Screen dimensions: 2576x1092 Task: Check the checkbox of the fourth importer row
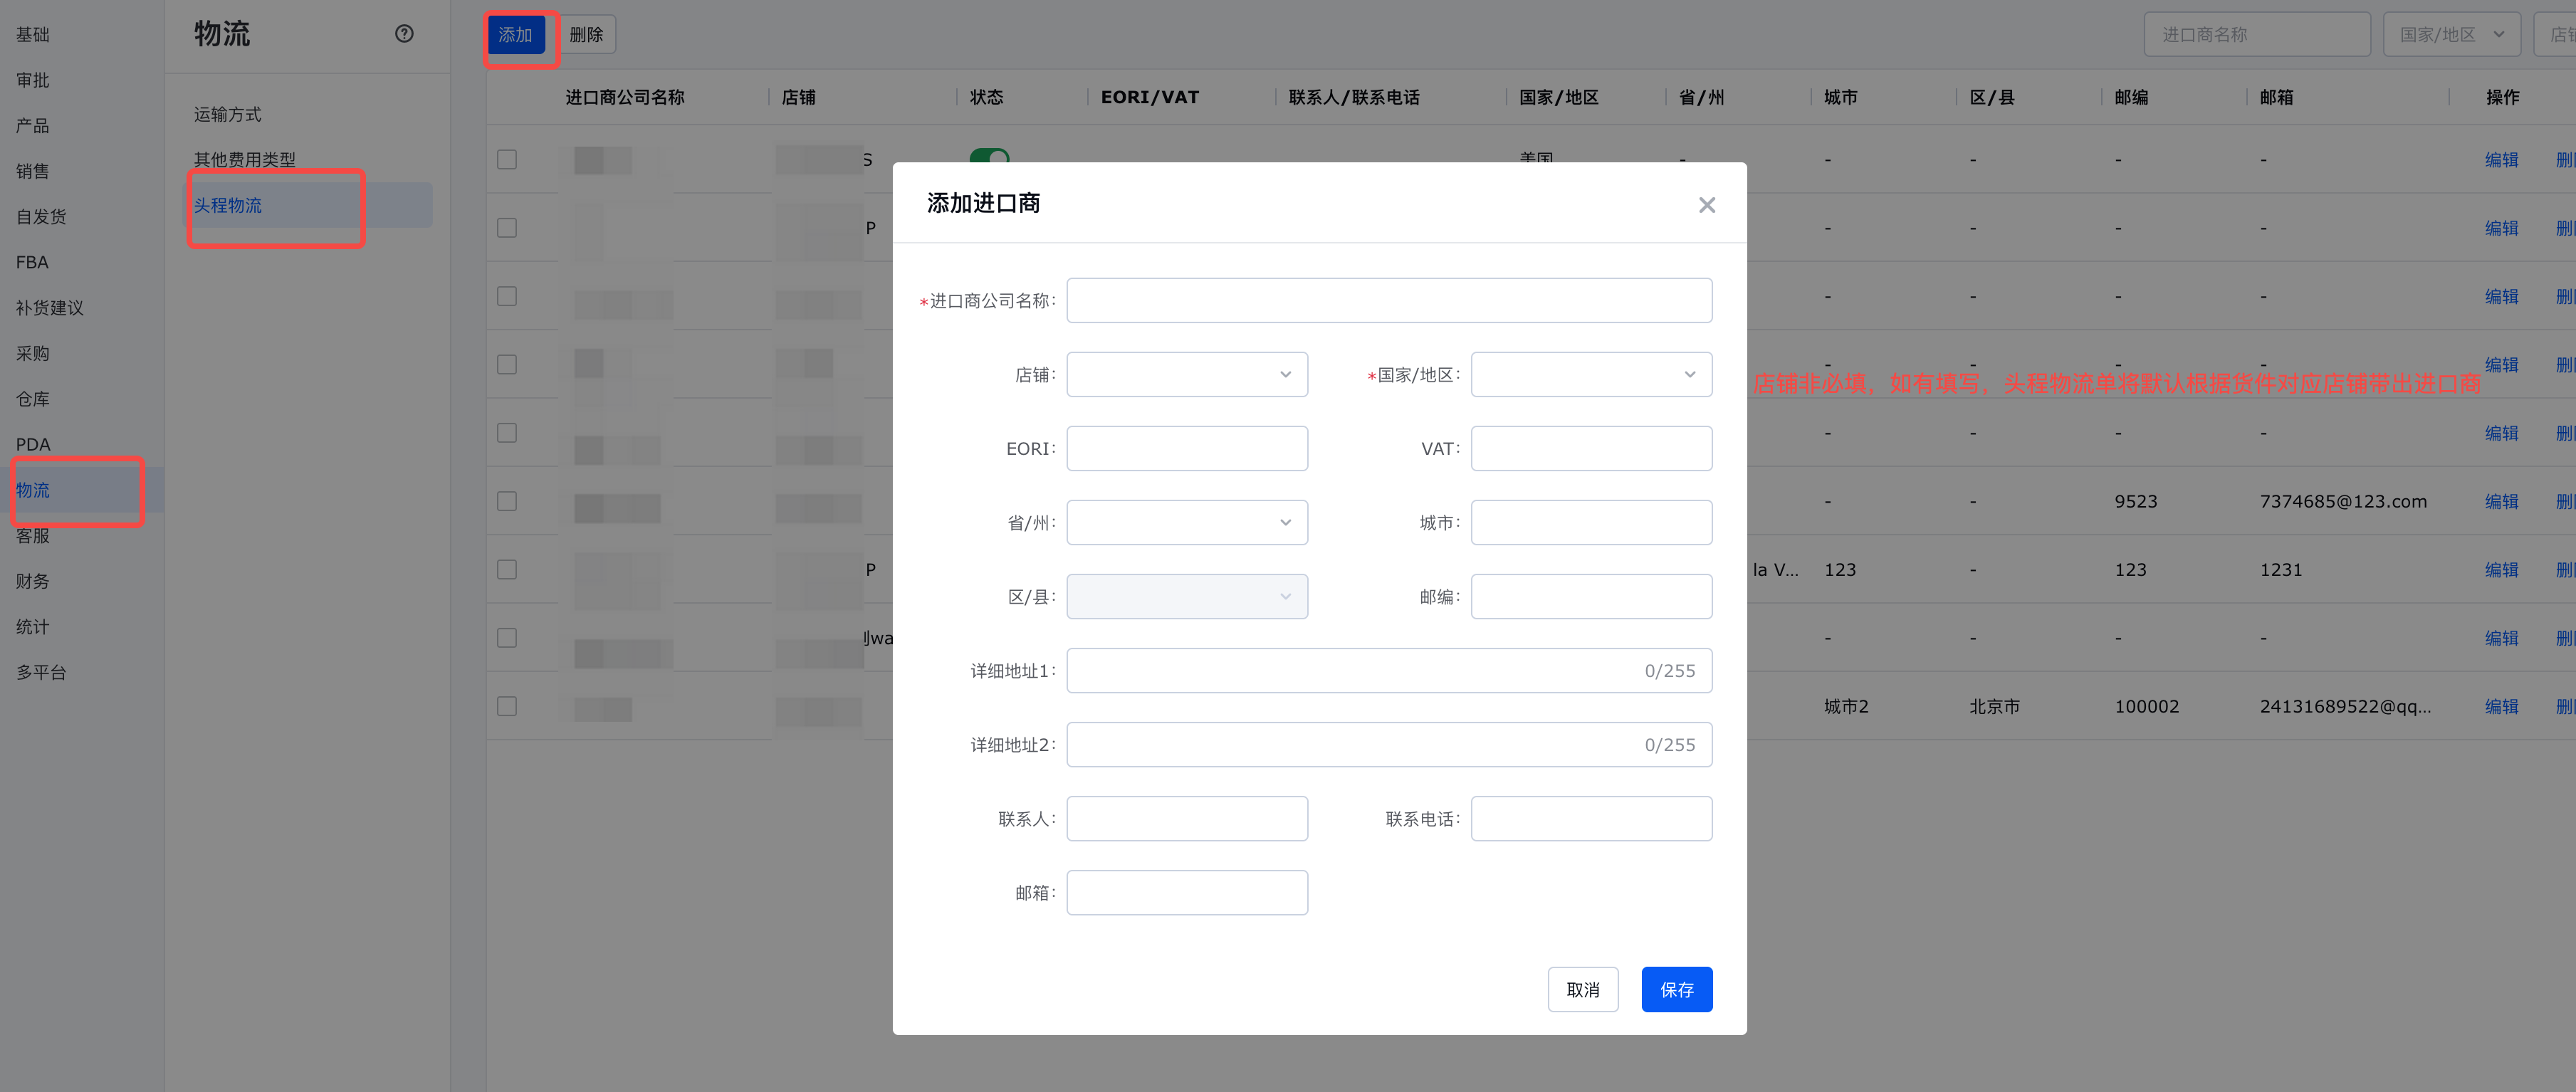[507, 364]
